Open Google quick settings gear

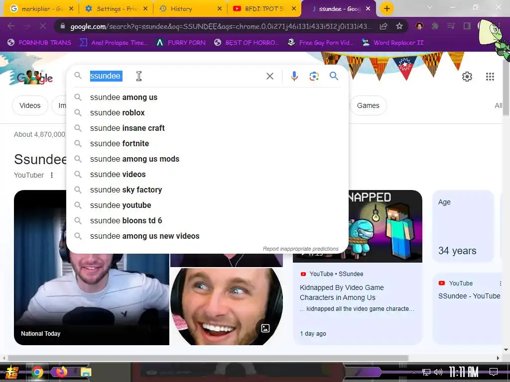467,77
